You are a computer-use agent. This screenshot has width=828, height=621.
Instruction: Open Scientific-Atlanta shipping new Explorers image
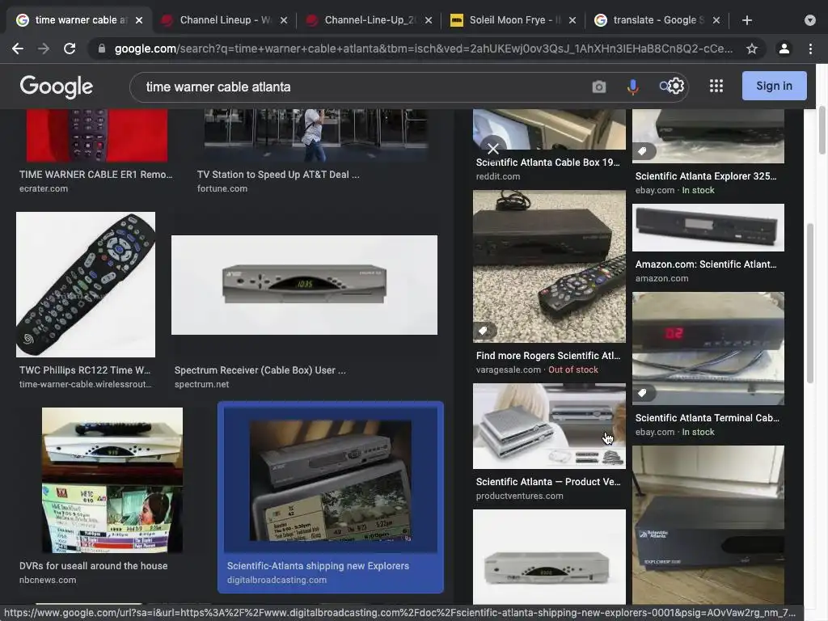tap(331, 480)
